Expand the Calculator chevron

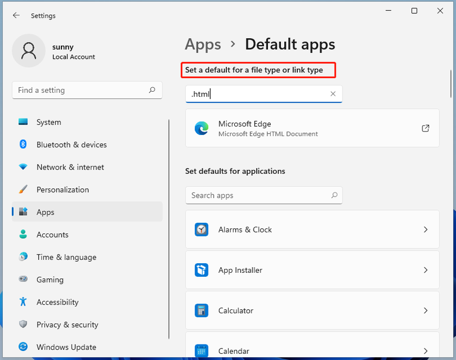point(425,310)
